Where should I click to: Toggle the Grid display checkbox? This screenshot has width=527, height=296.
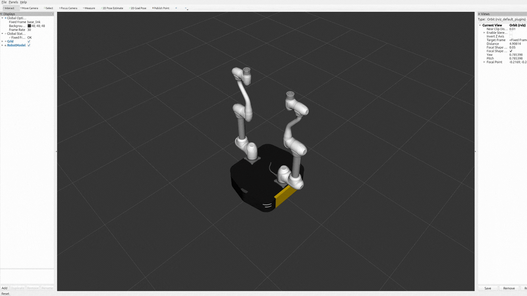pos(29,42)
